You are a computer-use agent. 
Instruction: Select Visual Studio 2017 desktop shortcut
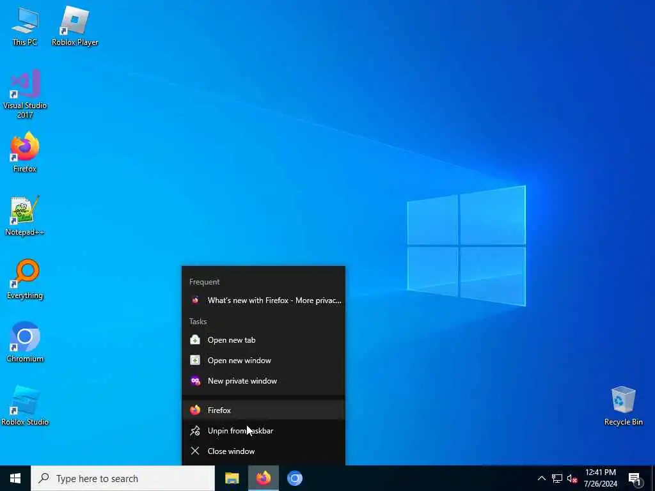[25, 94]
